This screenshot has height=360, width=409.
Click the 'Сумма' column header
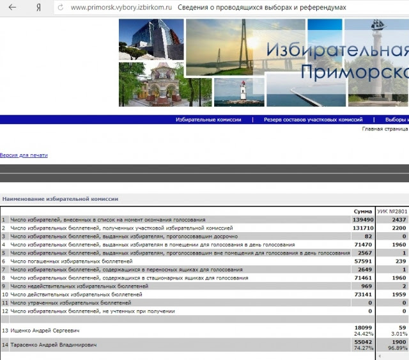[362, 211]
